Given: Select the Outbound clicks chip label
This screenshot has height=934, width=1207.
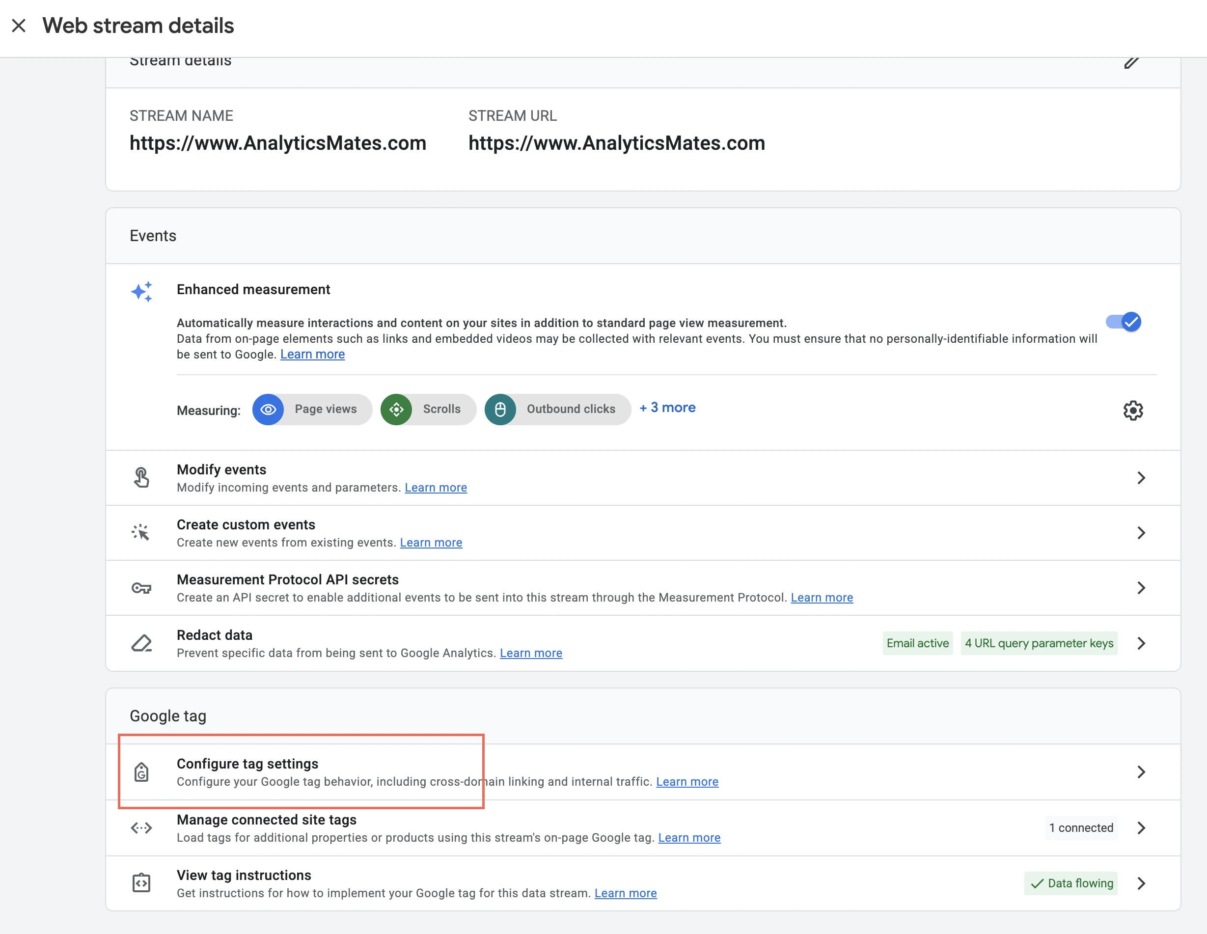Looking at the screenshot, I should point(571,409).
